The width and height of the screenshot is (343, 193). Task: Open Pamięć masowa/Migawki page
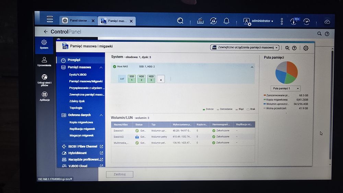coord(86,81)
